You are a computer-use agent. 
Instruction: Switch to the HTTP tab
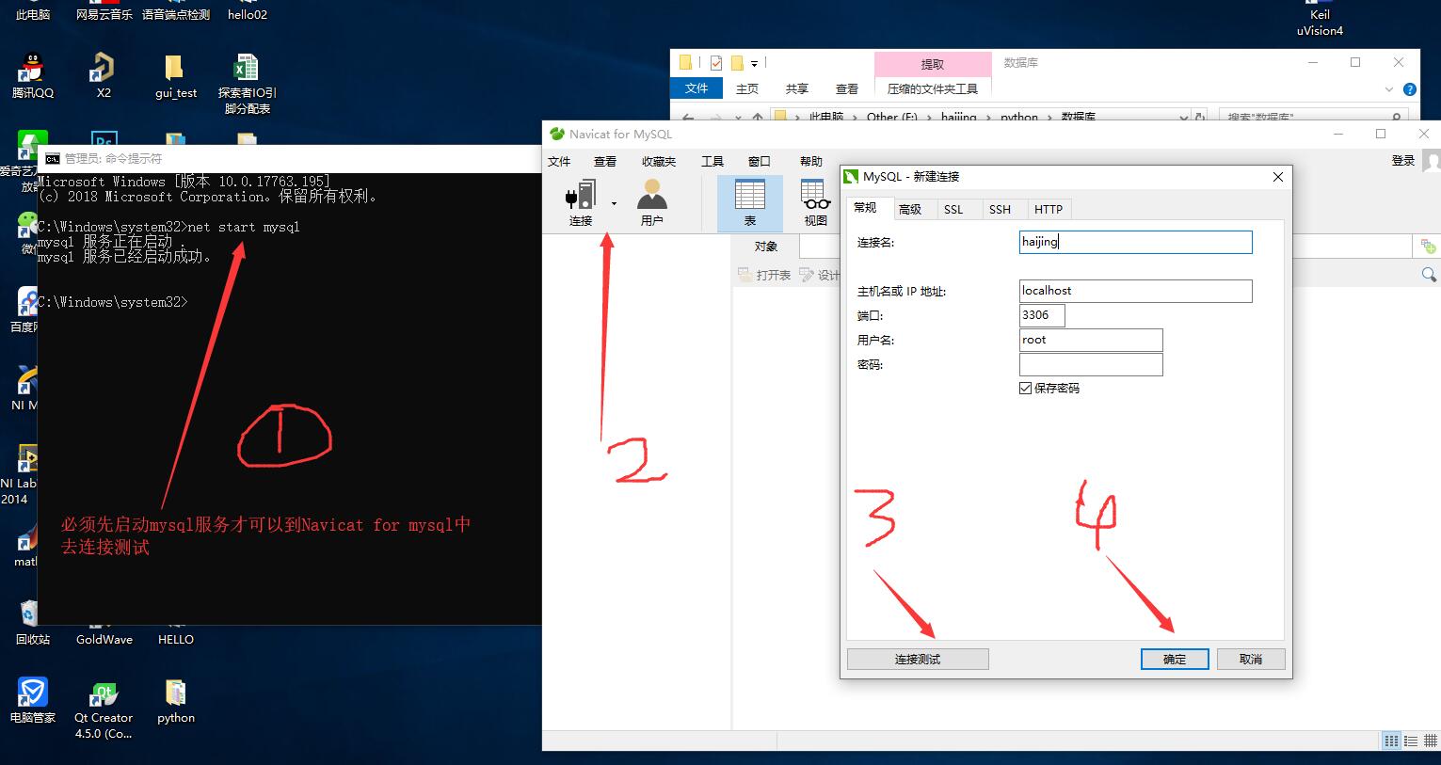pos(1049,209)
